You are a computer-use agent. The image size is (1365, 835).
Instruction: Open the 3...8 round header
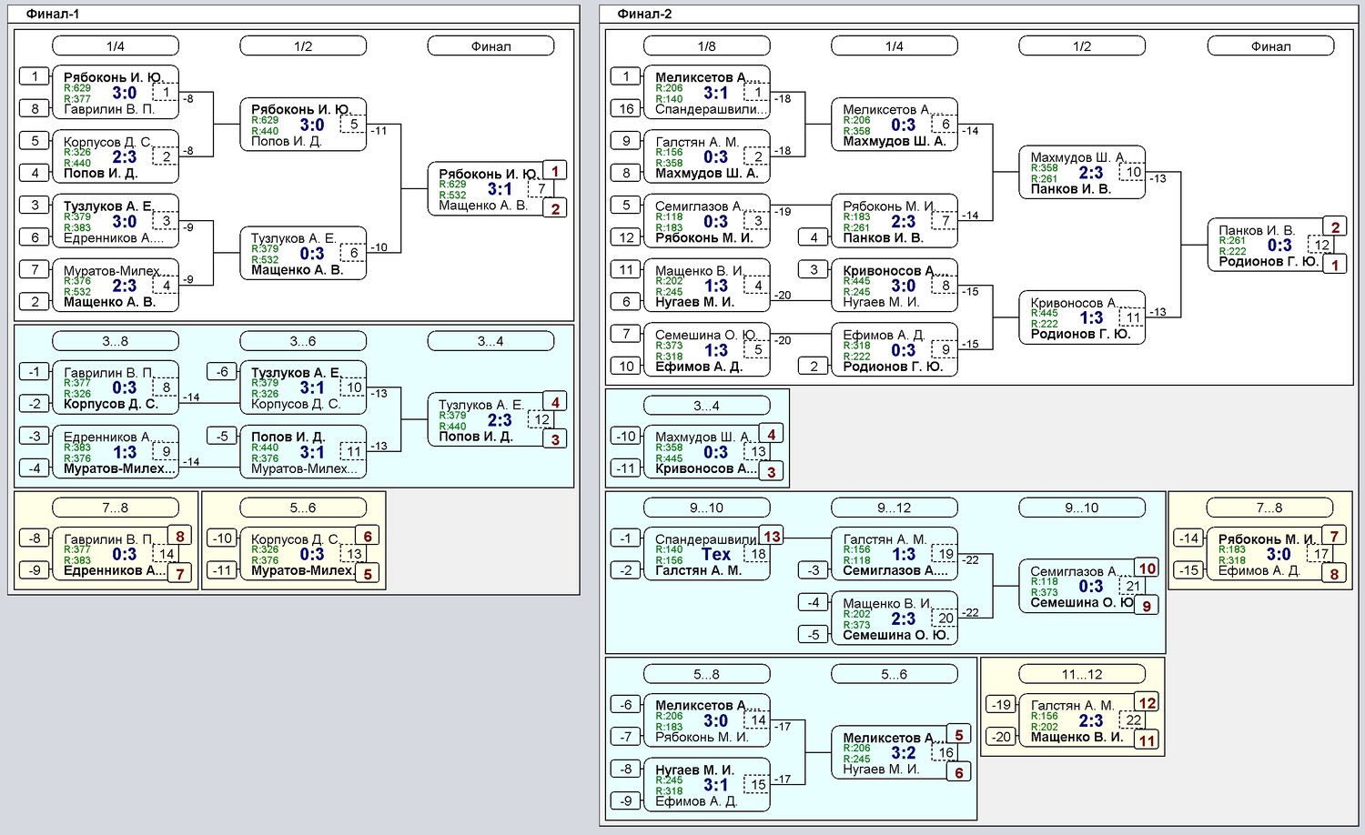click(x=116, y=341)
